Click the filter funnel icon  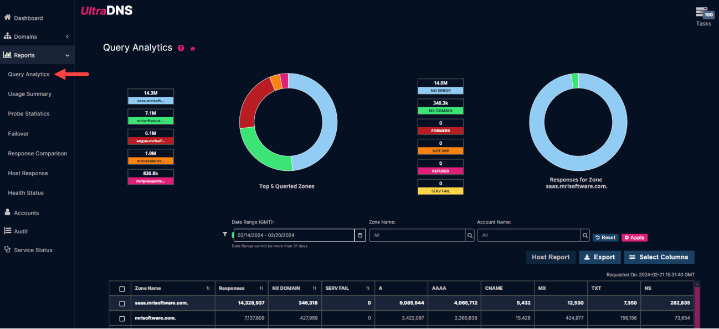point(225,235)
